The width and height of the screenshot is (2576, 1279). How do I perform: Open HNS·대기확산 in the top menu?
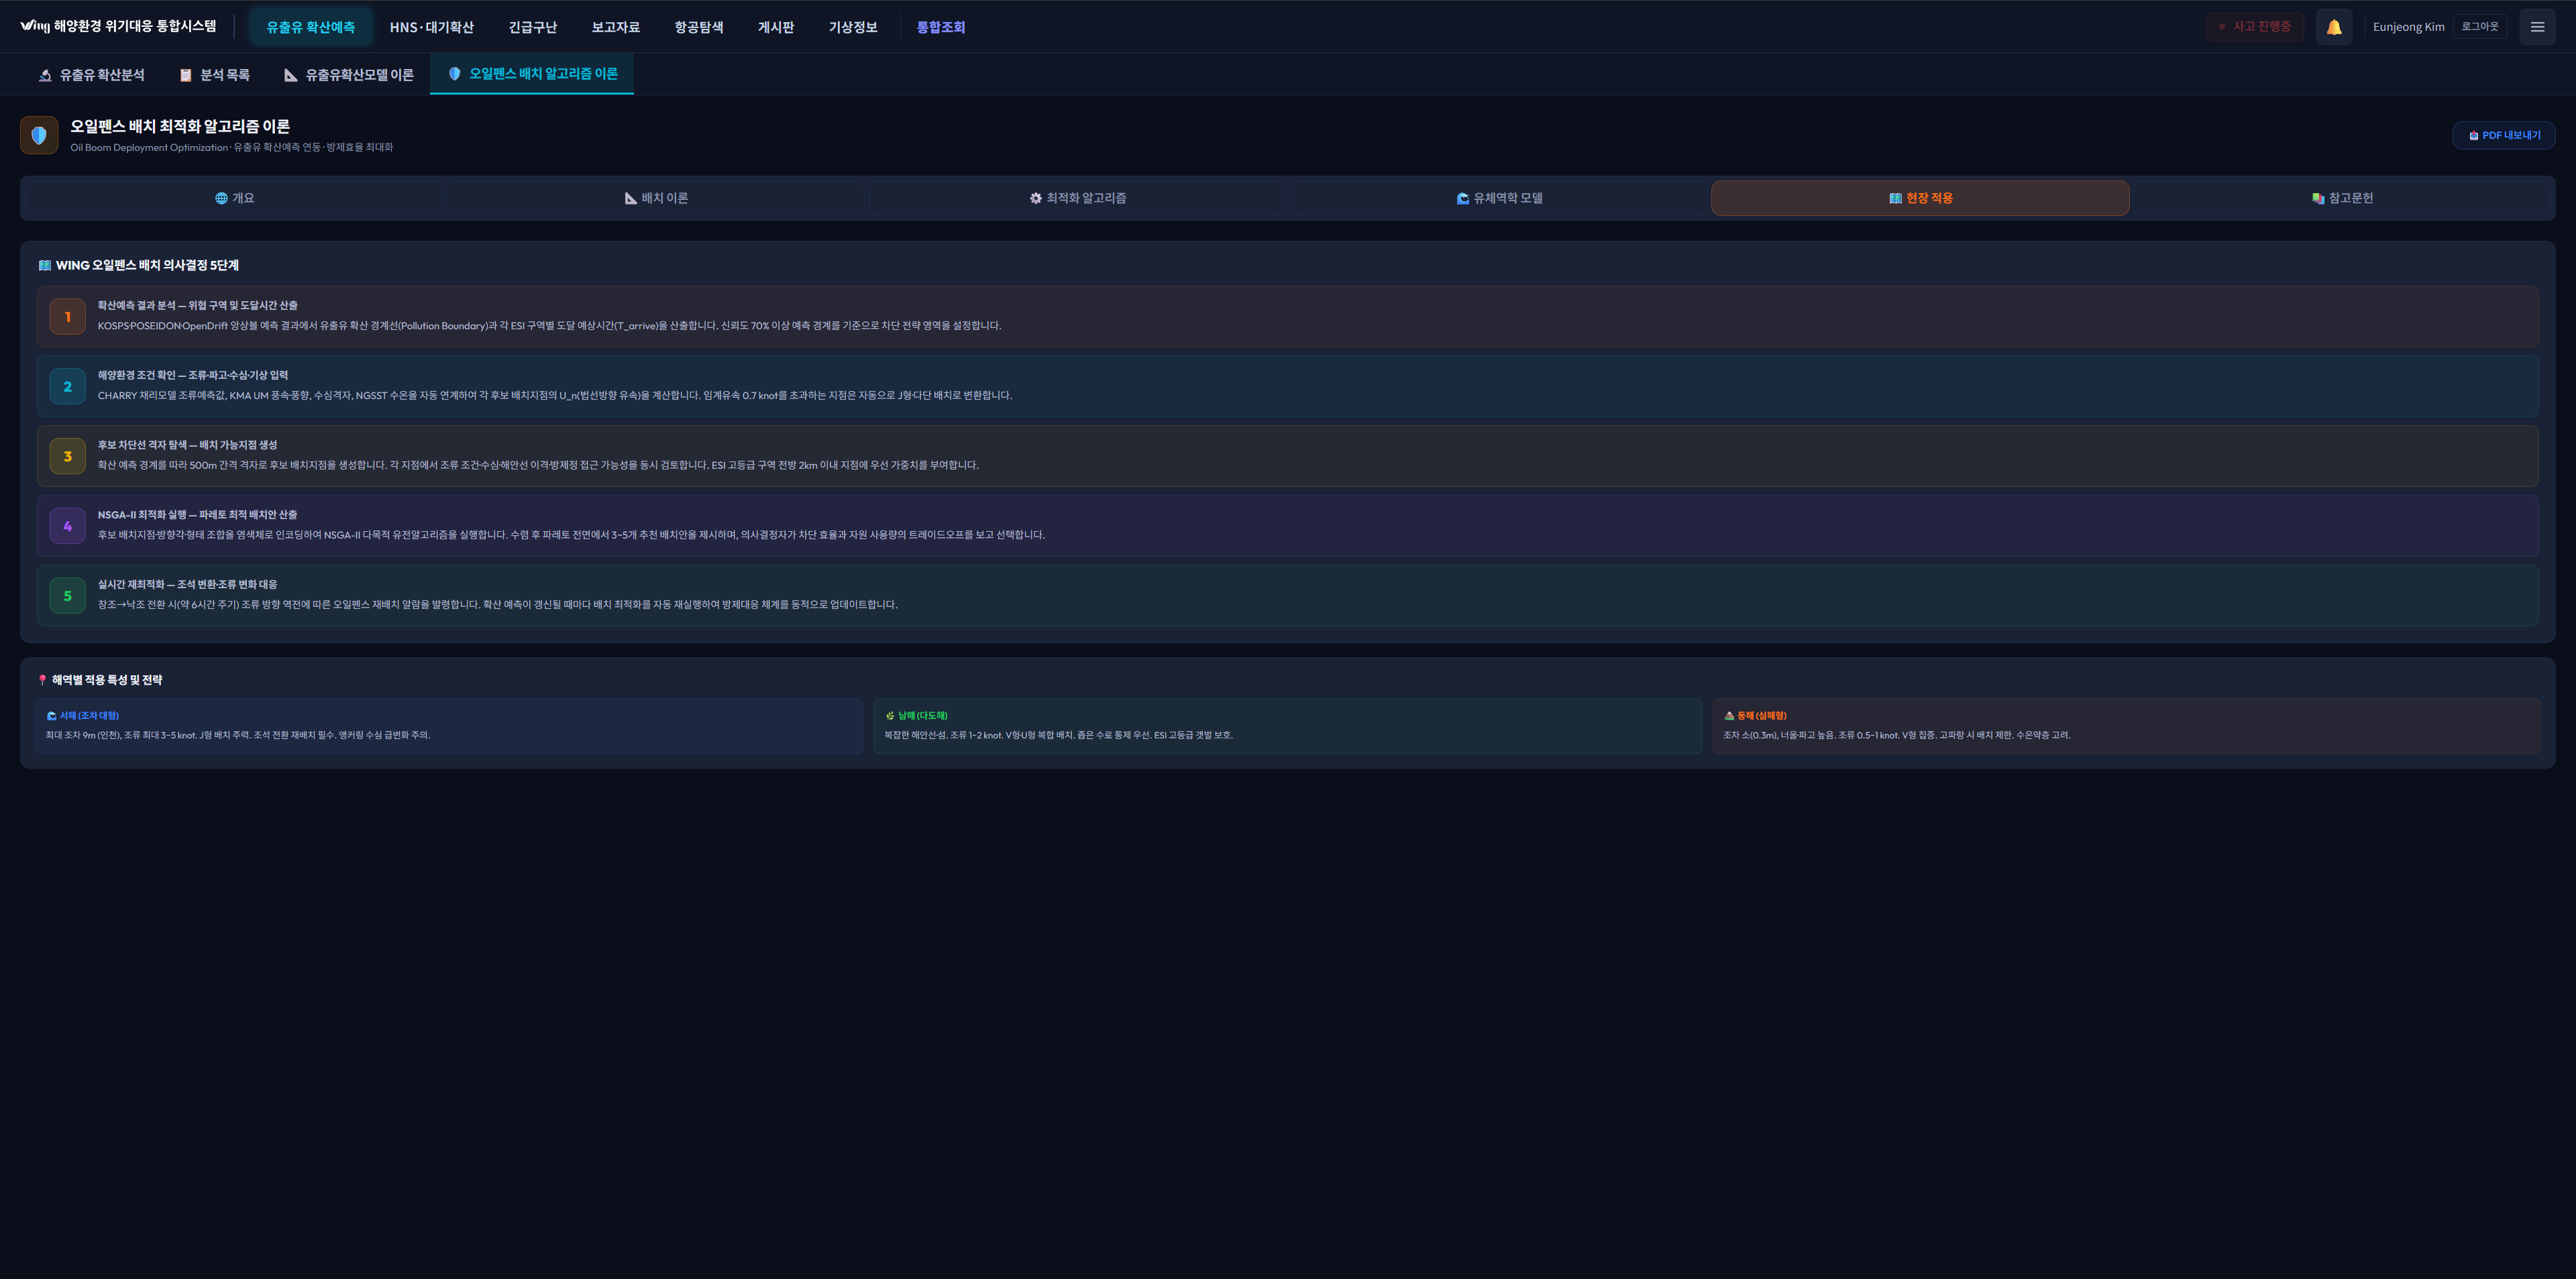[431, 27]
